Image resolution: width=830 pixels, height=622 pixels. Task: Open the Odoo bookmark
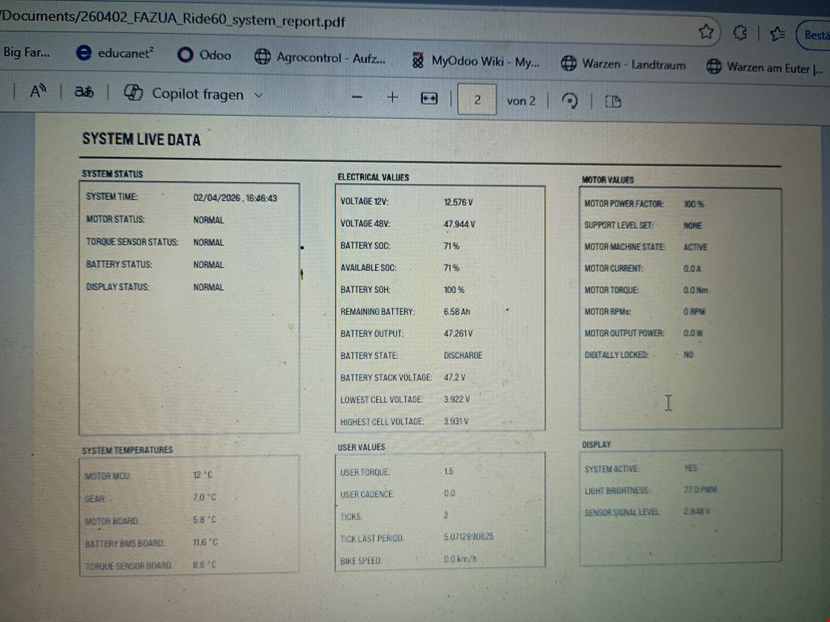pyautogui.click(x=204, y=55)
